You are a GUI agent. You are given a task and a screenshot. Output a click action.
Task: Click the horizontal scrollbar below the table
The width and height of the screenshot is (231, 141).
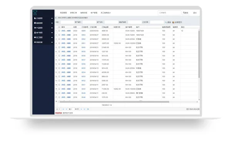point(114,102)
